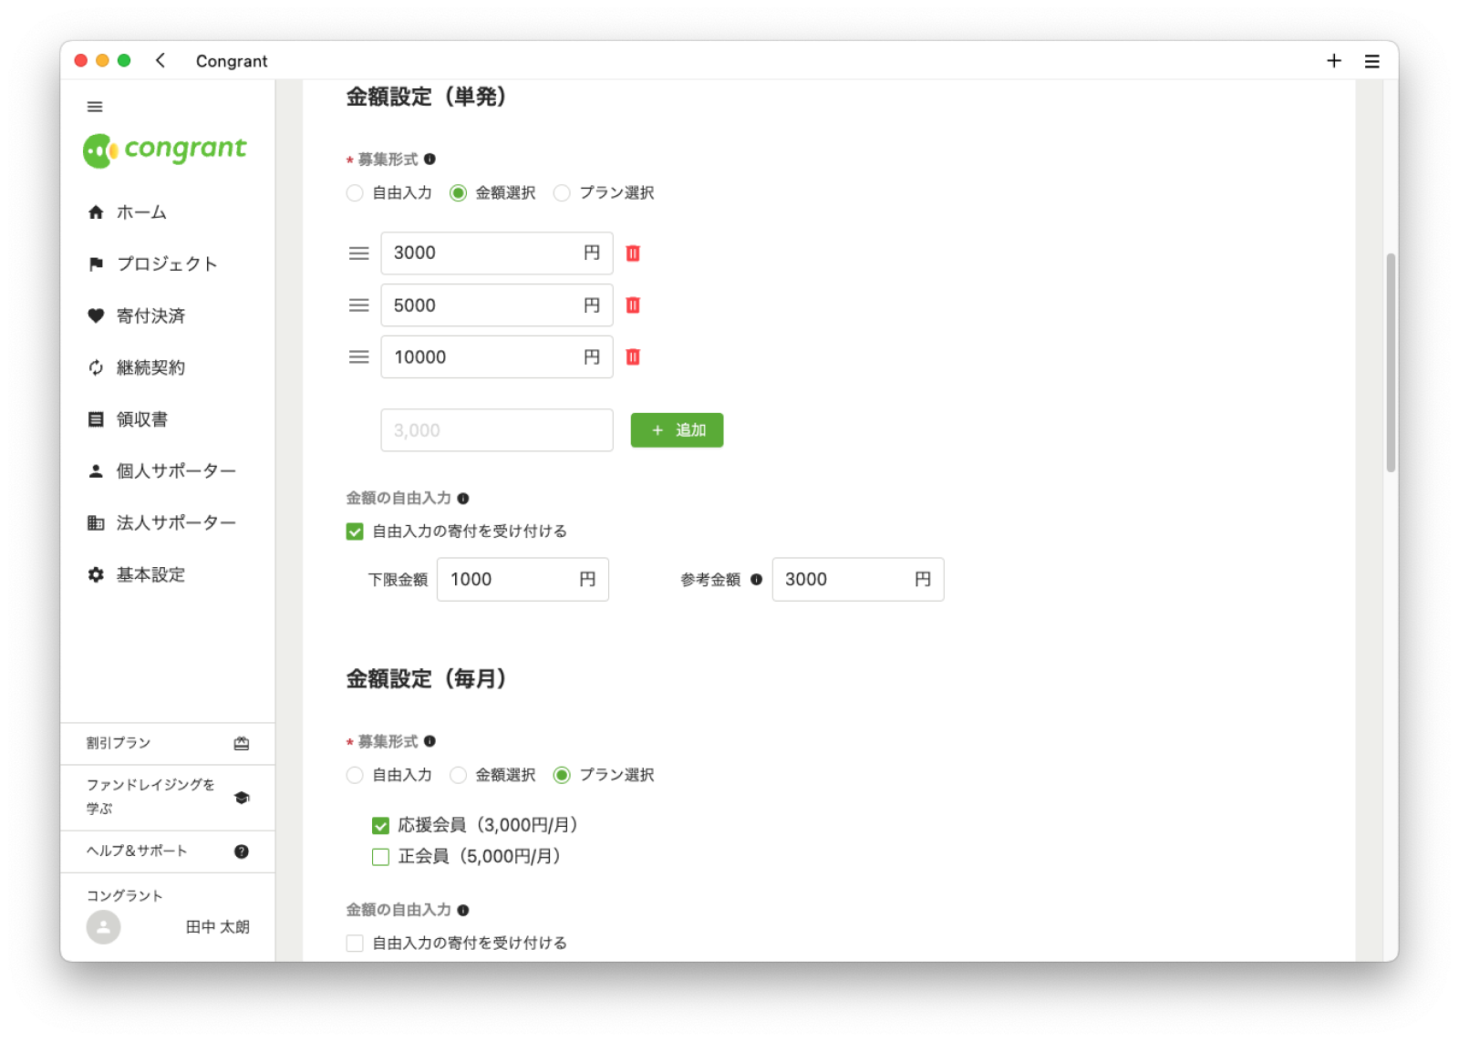
Task: Click the question mark icon for ヘルプ&サポート
Action: coord(242,851)
